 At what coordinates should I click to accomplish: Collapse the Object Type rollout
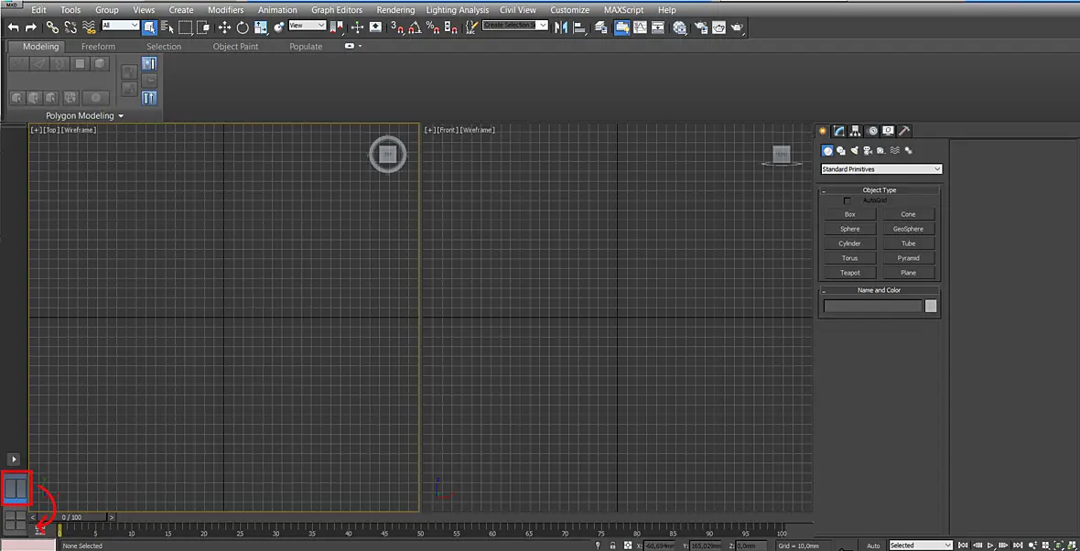point(879,190)
